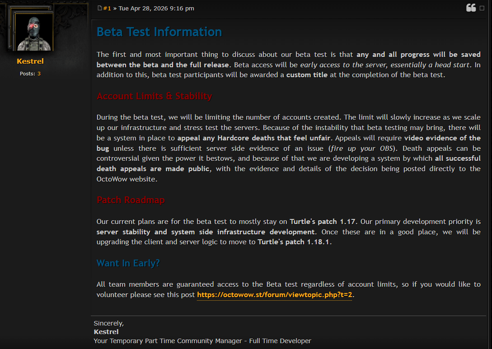Click the bold text Turtle's patch 1.18.1

(x=294, y=242)
